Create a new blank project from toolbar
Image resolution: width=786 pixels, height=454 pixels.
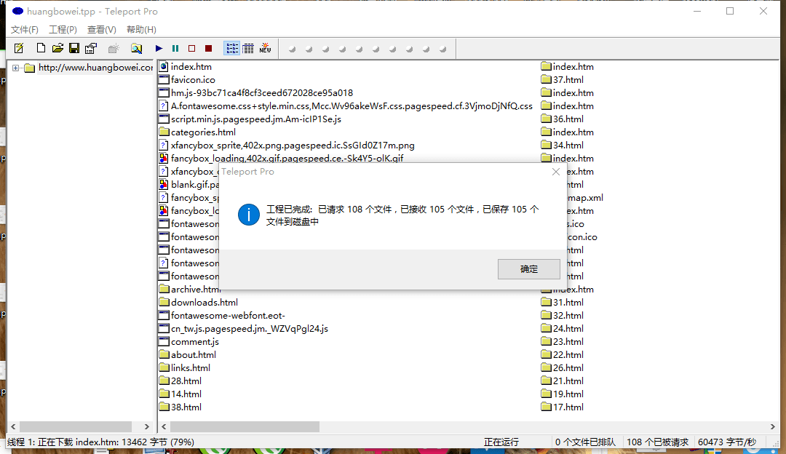point(41,48)
